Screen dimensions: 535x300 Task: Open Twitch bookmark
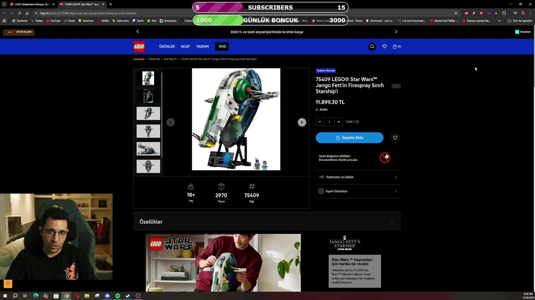point(138,20)
